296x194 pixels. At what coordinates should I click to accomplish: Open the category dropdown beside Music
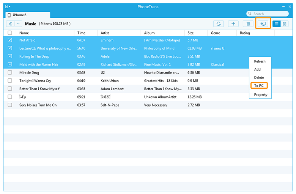click(18, 24)
